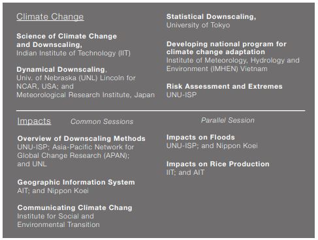The height and width of the screenshot is (240, 318).
Task: Click the underlined Impacts heading
Action: (x=34, y=121)
